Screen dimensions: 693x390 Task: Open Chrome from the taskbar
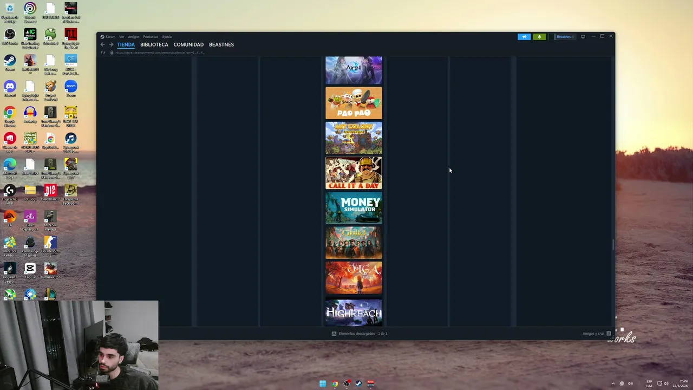pyautogui.click(x=335, y=383)
